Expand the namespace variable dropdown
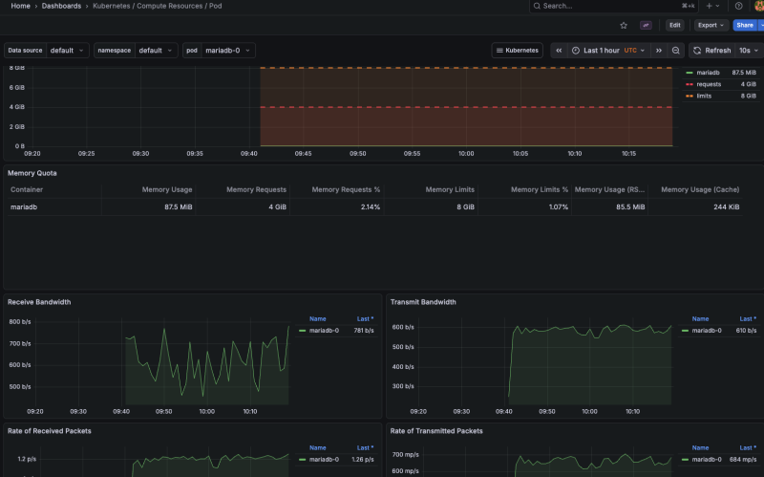The image size is (764, 477). coord(156,51)
